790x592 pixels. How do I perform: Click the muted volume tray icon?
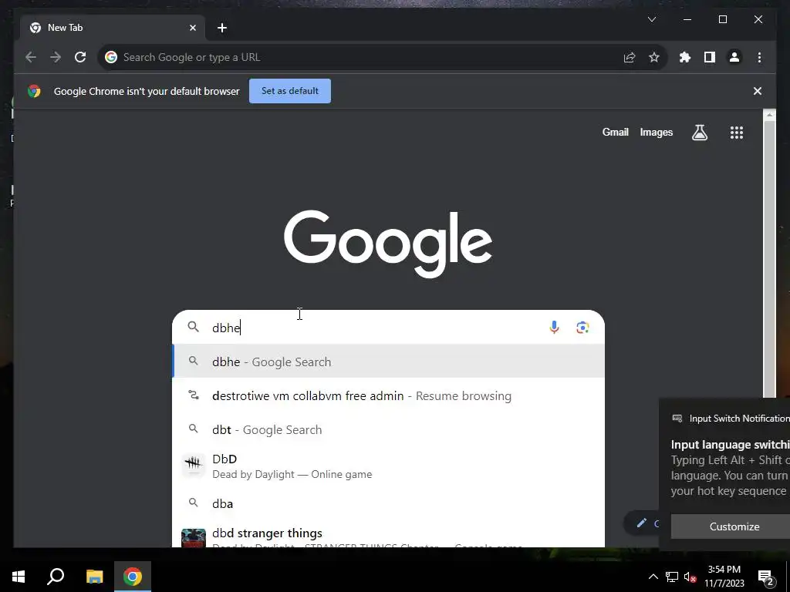coord(690,577)
